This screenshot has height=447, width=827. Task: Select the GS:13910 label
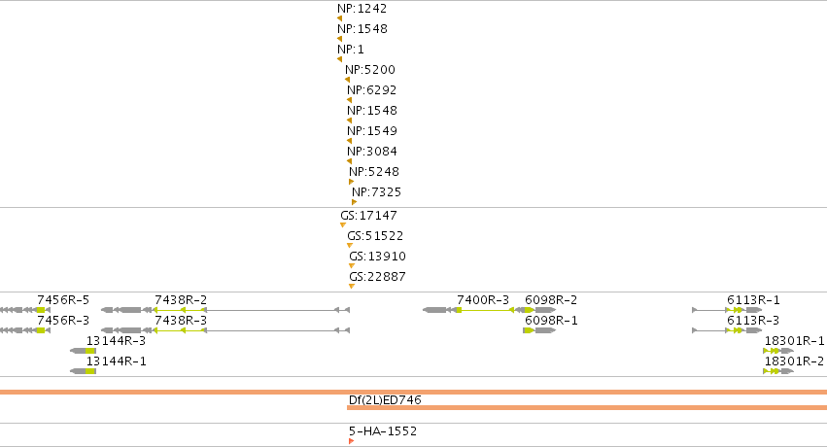[378, 257]
